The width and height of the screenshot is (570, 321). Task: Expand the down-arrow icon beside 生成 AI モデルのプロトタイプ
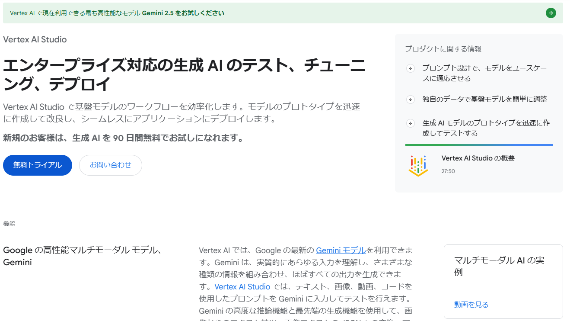tap(411, 123)
